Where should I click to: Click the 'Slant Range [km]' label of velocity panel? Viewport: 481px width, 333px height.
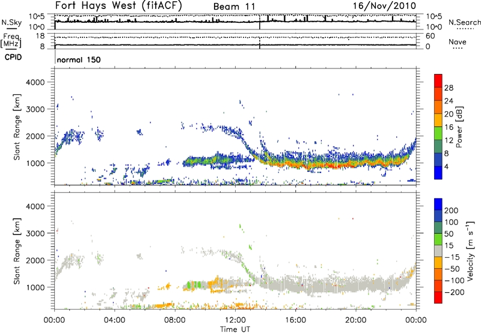click(x=17, y=251)
